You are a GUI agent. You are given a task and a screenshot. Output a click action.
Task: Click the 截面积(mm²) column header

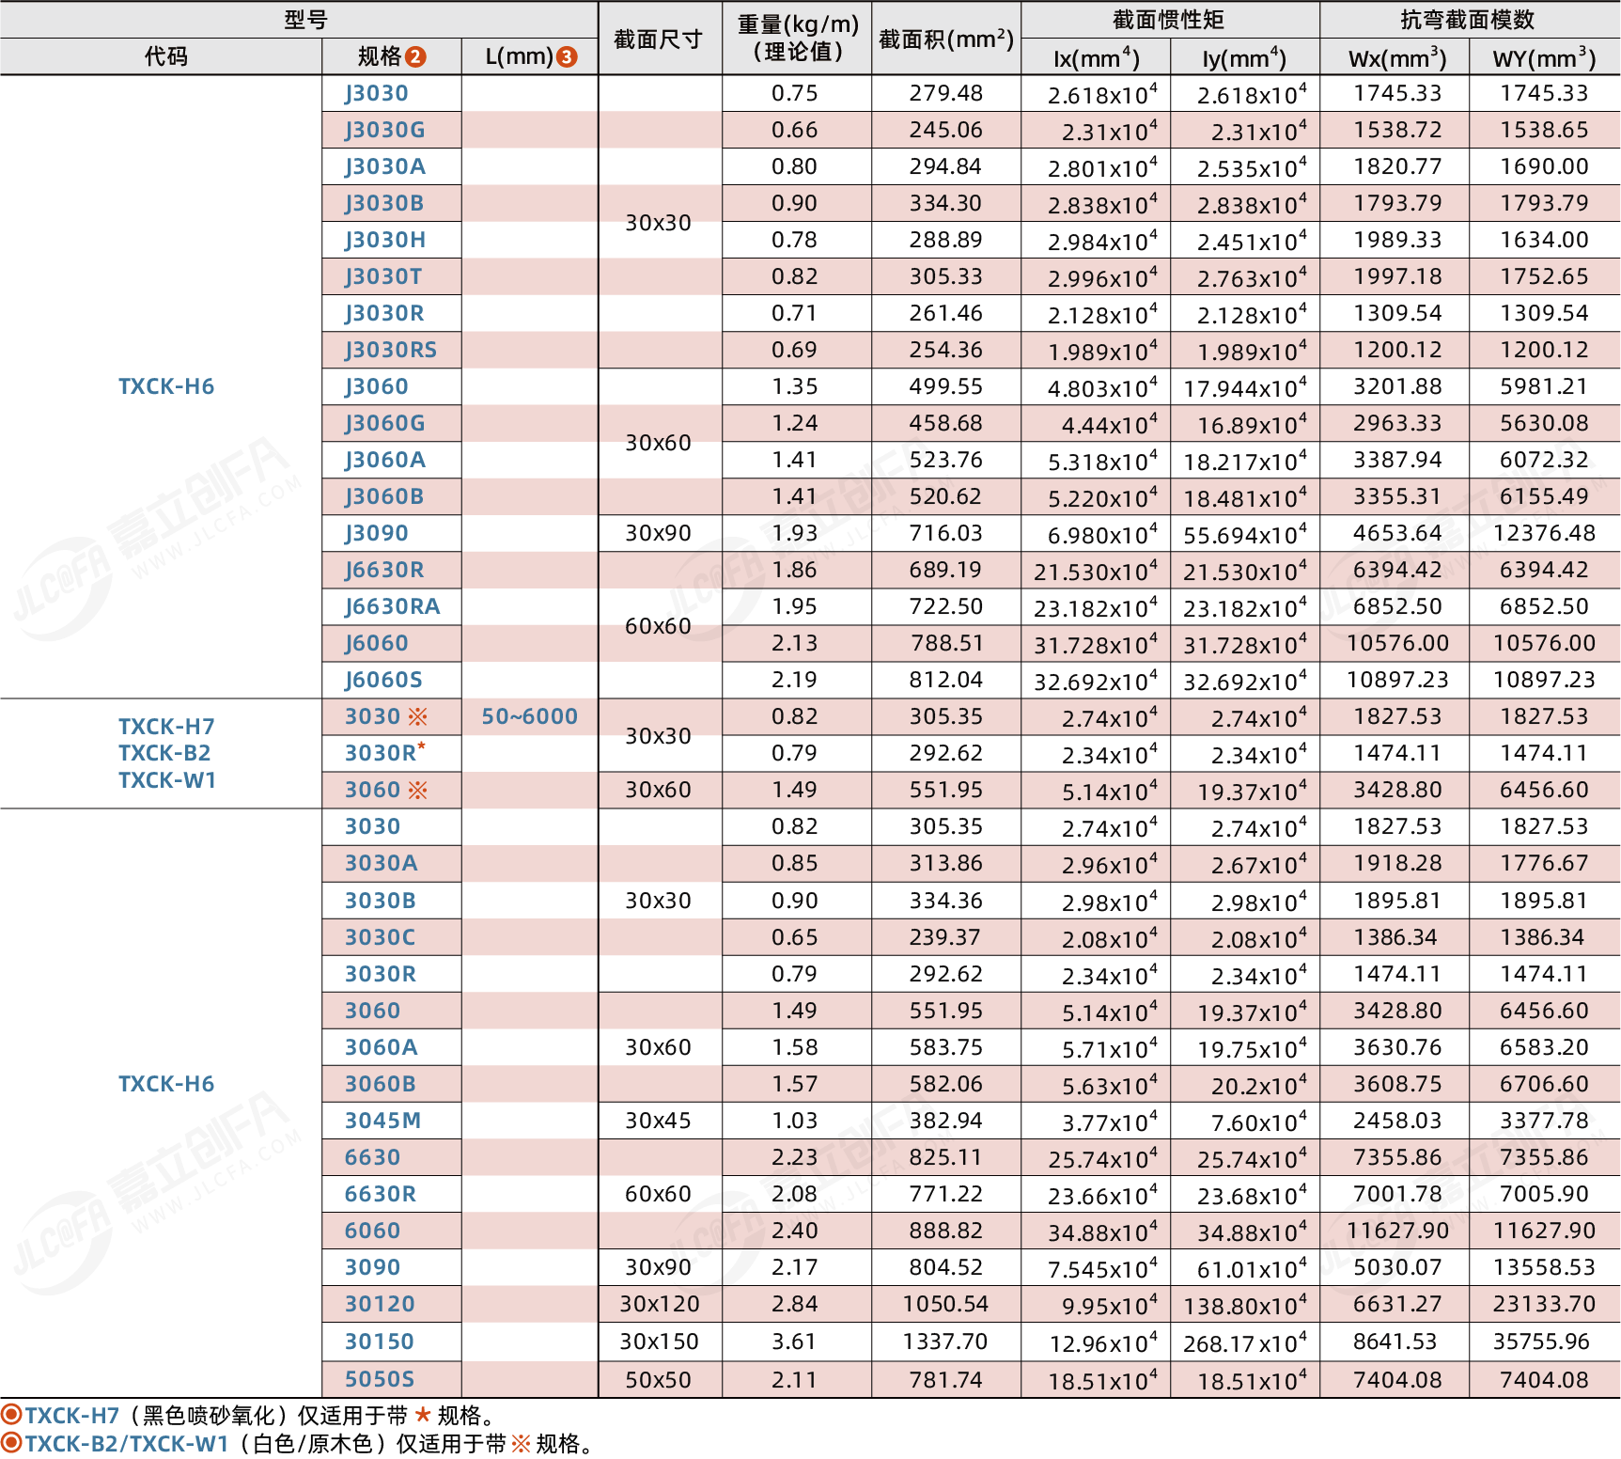click(x=945, y=39)
